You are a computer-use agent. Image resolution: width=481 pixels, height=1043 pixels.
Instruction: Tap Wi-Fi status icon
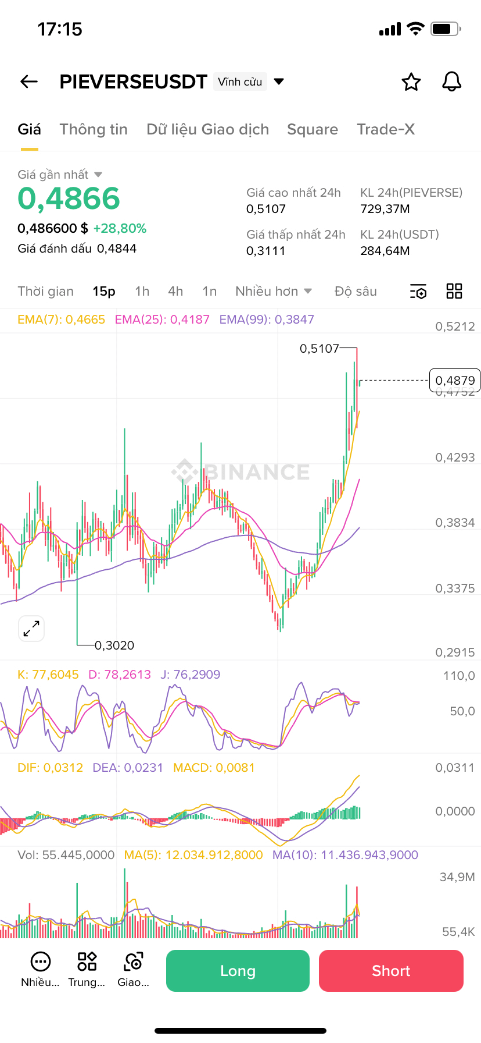pyautogui.click(x=415, y=29)
